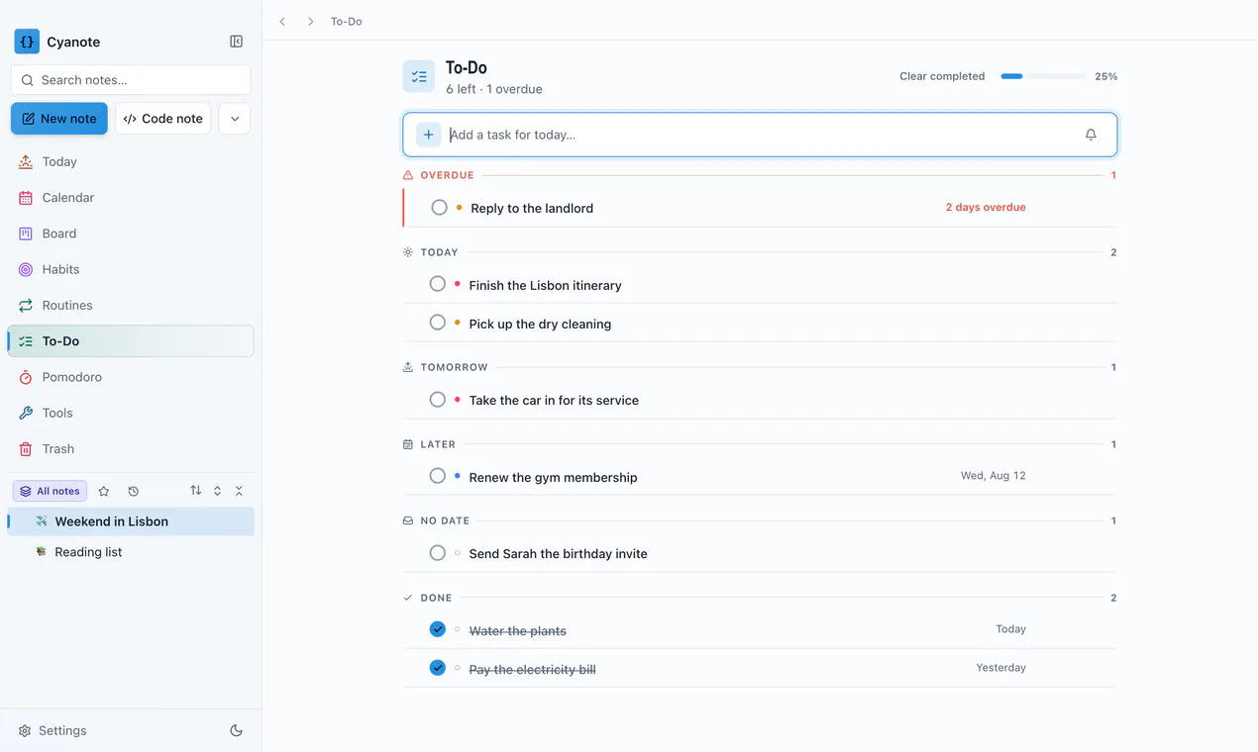Open Calendar in the sidebar

tap(131, 198)
